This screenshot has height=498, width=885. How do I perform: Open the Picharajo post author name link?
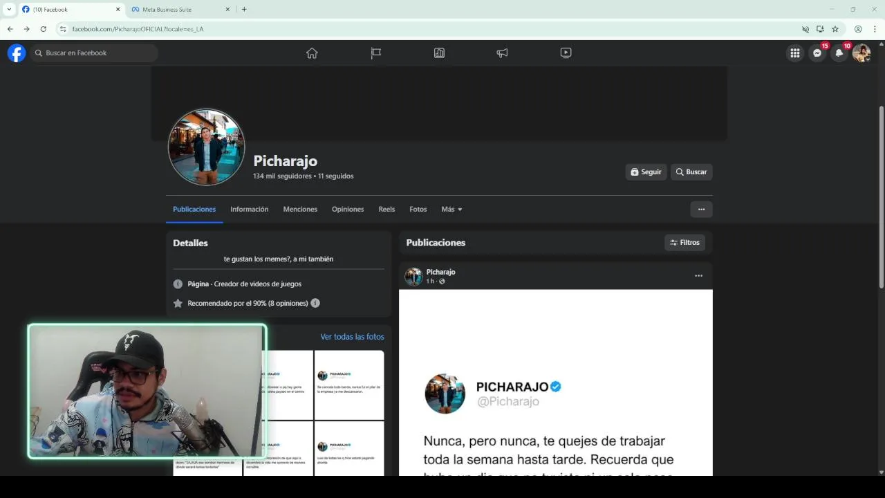(x=440, y=272)
